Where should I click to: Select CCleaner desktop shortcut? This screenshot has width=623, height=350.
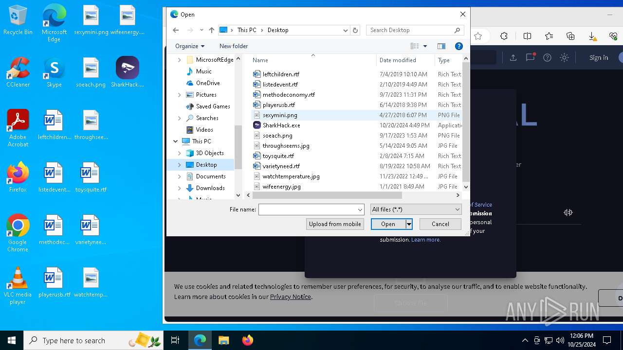point(18,72)
